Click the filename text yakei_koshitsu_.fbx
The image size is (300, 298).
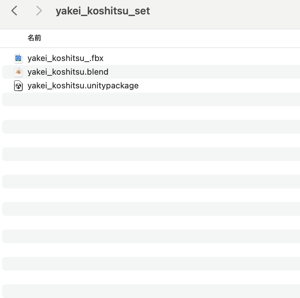(66, 58)
